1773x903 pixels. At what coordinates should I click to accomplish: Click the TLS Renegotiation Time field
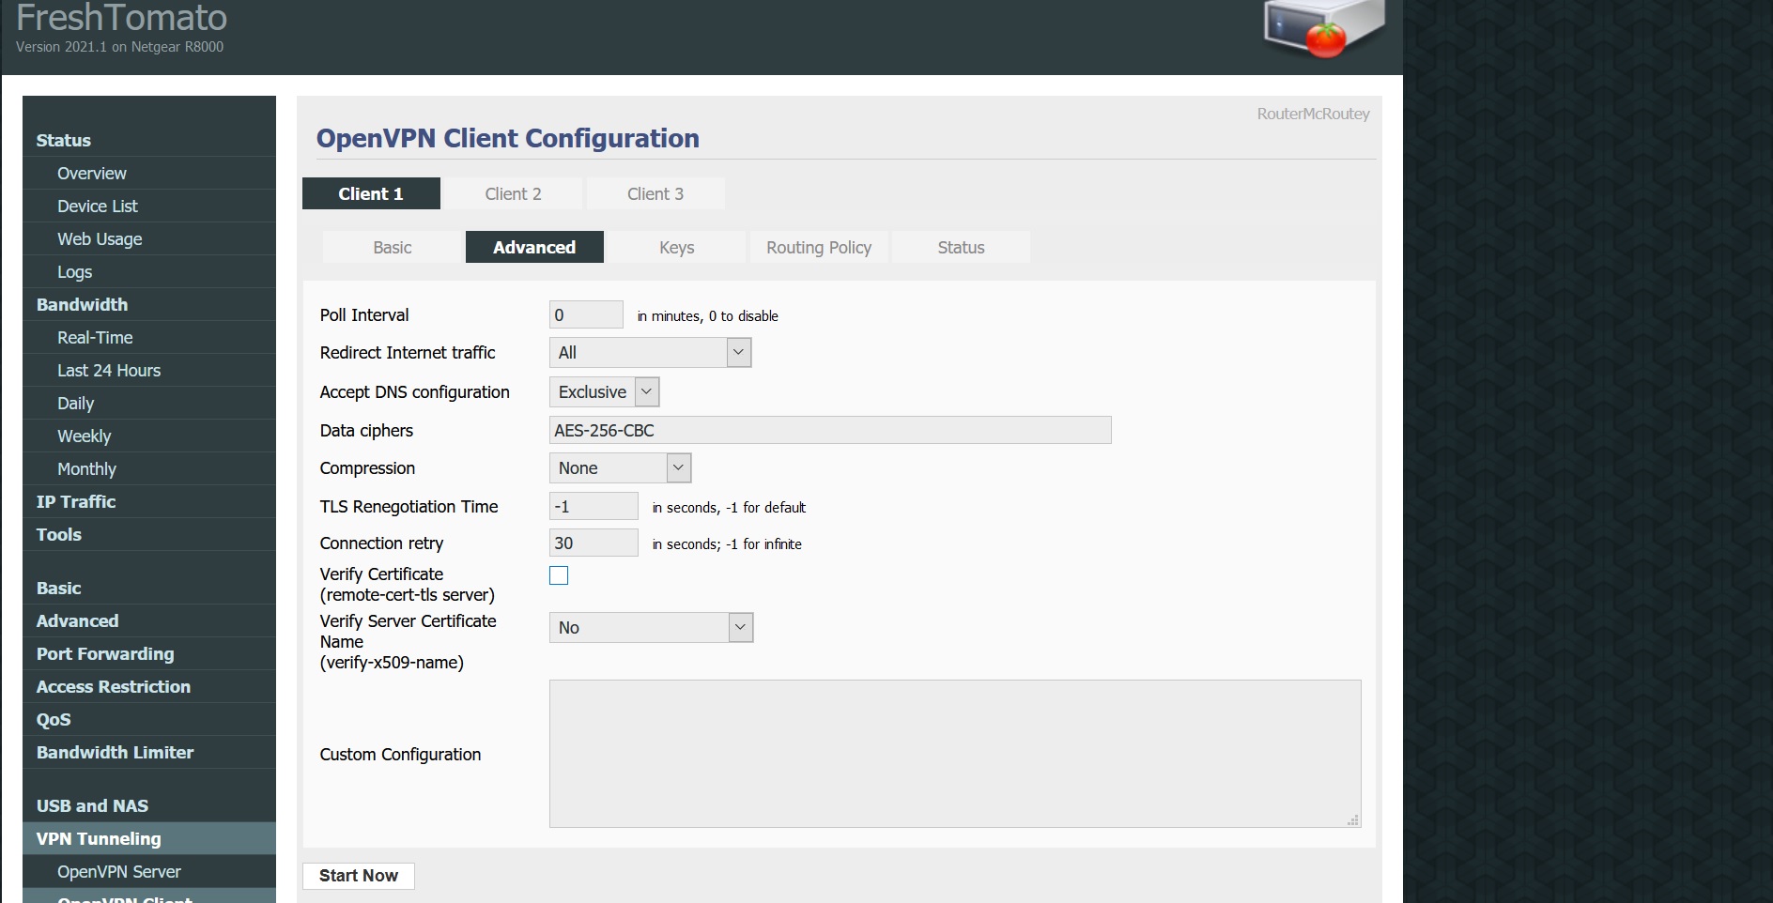coord(594,506)
